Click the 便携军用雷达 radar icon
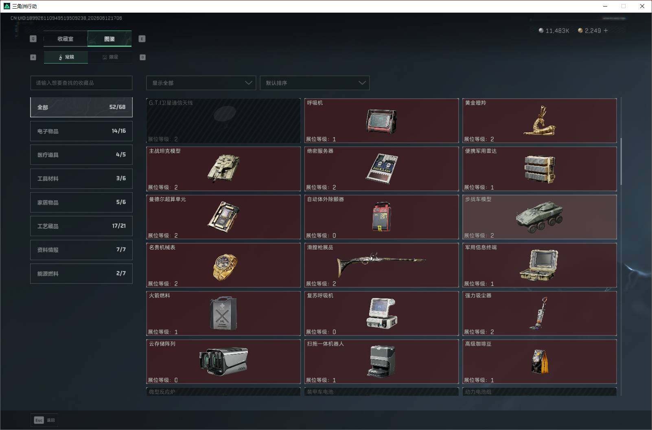This screenshot has height=430, width=652. point(540,169)
